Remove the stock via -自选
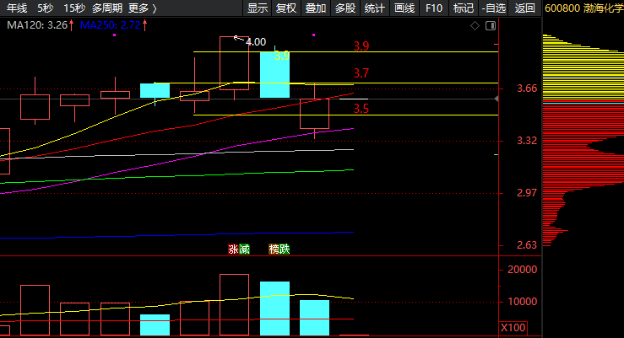The width and height of the screenshot is (624, 338). [x=493, y=8]
